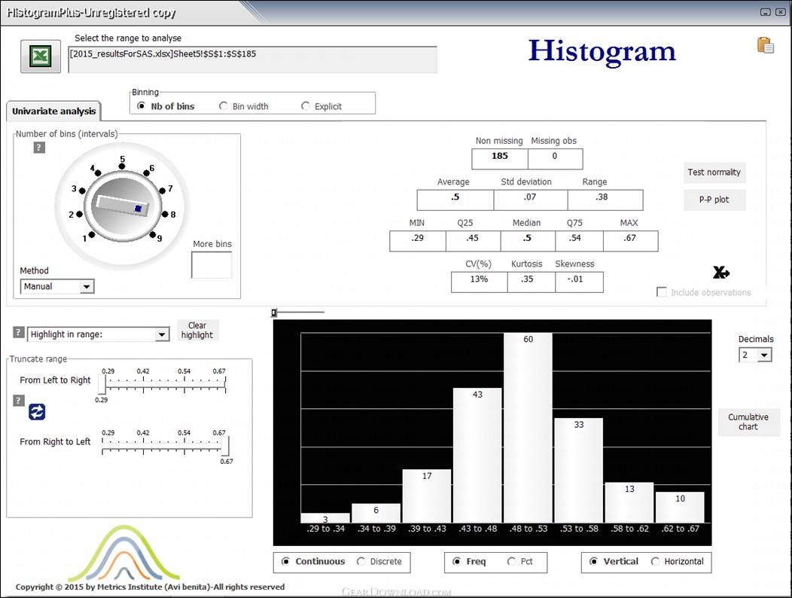Click help icon beside From Left to Right
Viewport: 792px width, 598px height.
[x=19, y=399]
